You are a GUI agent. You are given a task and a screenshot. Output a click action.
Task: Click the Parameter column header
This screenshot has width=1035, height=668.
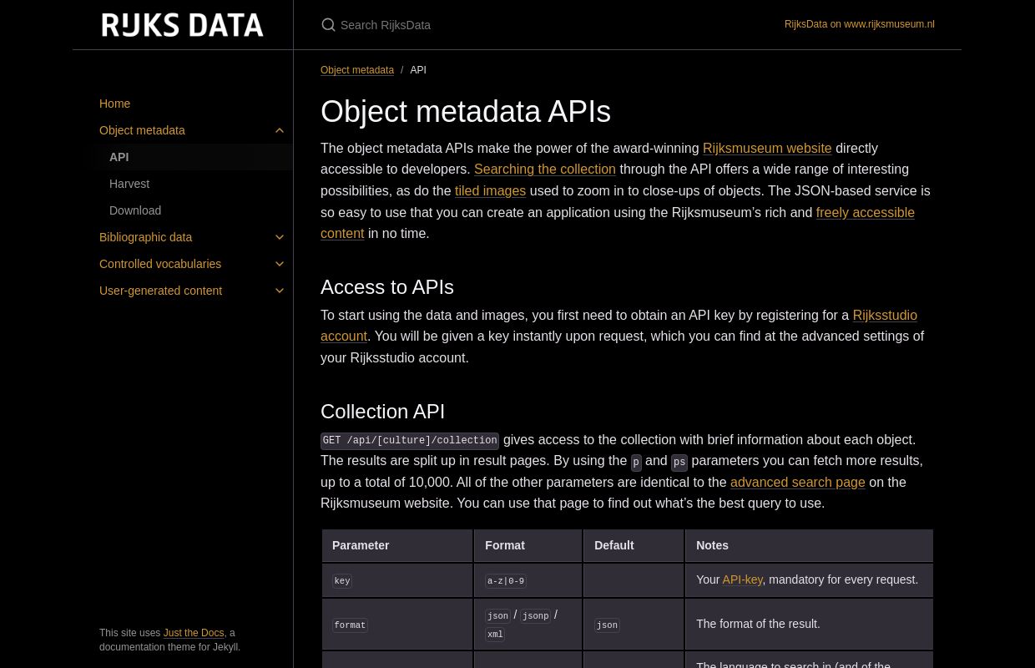pos(397,545)
